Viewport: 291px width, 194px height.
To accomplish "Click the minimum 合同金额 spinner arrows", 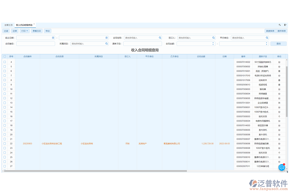I will (213, 44).
